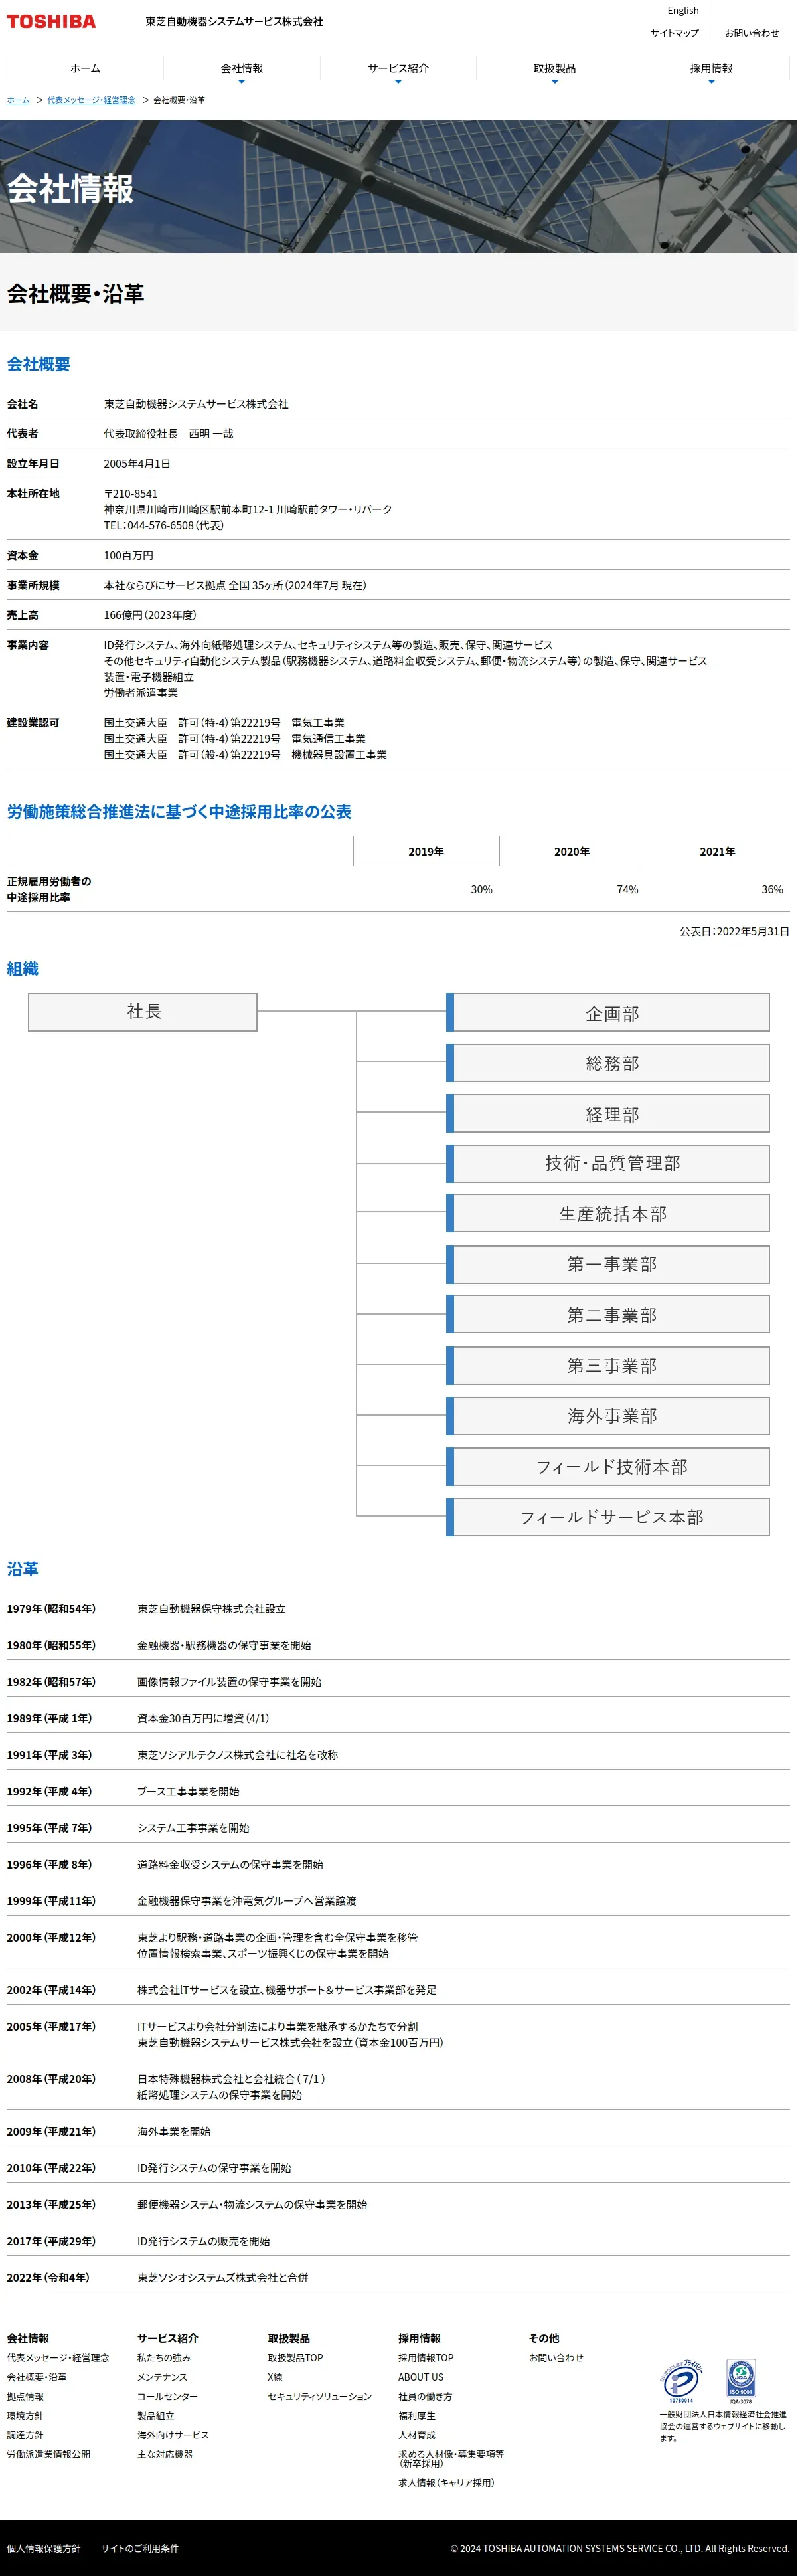Viewport: 800px width, 2576px height.
Task: Open footer link 拠点情報
Action: (x=25, y=2396)
